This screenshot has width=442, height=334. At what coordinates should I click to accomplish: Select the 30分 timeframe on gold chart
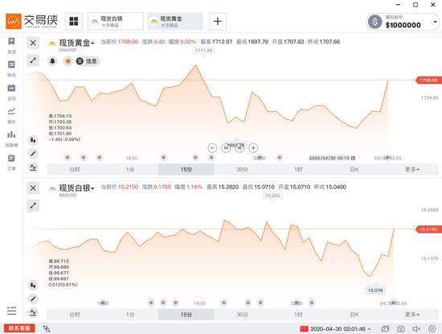[x=242, y=169]
